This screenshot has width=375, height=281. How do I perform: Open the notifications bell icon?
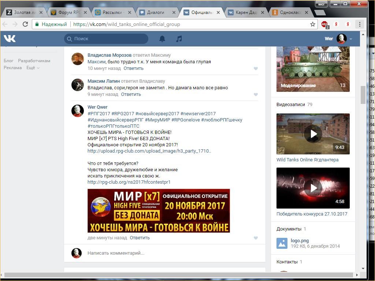click(162, 39)
